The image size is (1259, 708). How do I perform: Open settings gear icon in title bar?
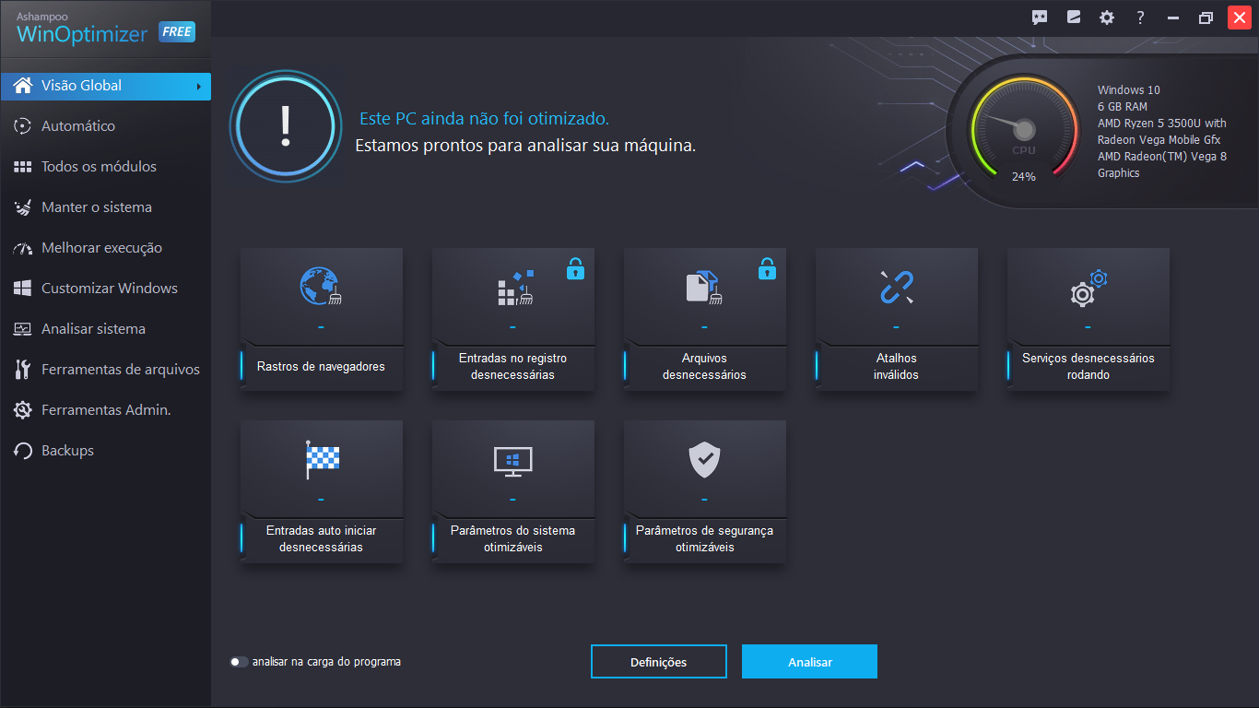(x=1107, y=18)
